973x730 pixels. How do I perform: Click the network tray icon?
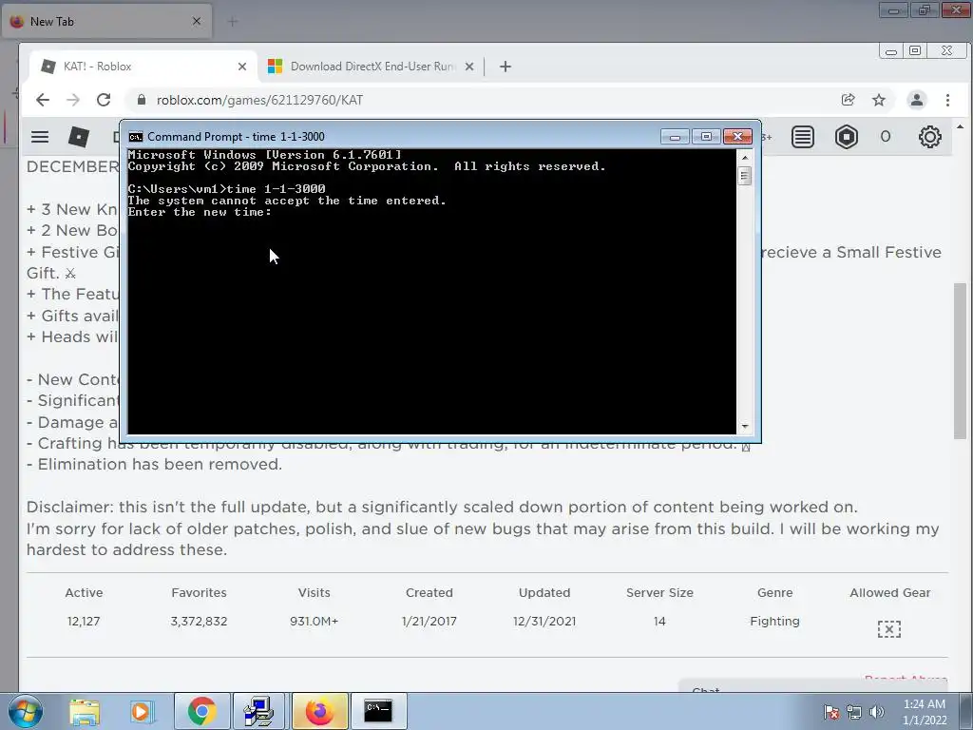854,712
